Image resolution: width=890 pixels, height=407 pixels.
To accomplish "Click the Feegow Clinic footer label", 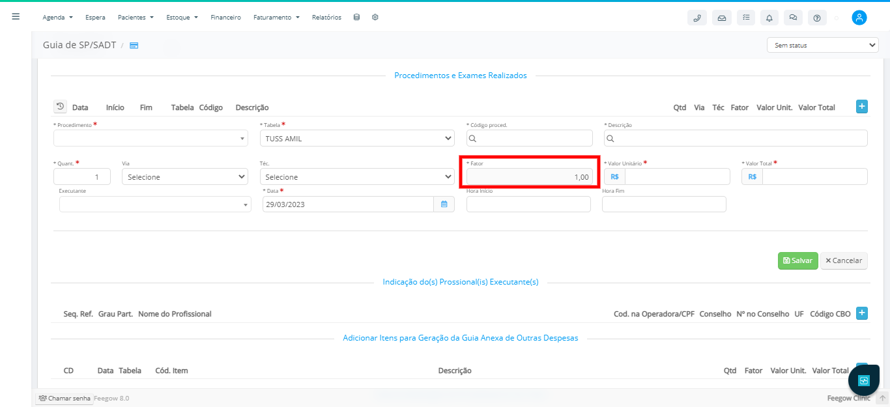I will (848, 398).
